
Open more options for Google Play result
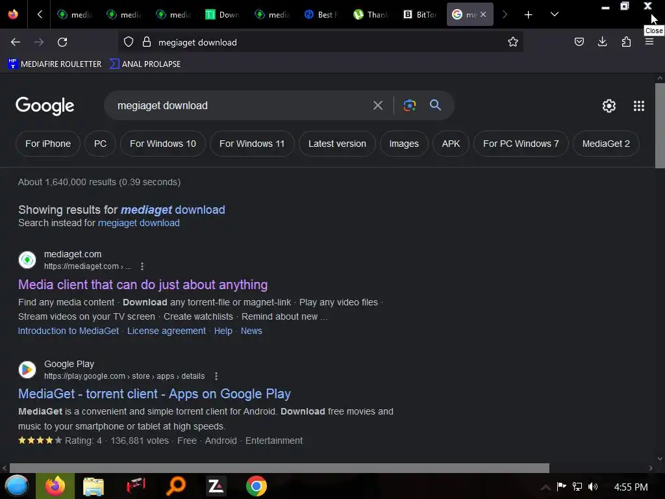216,376
